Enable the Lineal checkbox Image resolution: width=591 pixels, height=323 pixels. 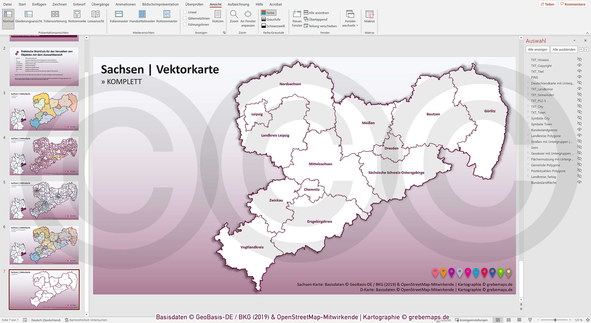(x=185, y=12)
